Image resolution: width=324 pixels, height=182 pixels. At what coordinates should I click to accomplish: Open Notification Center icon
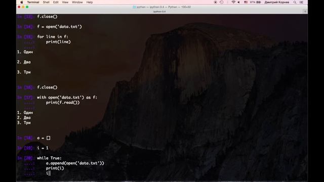pos(301,2)
